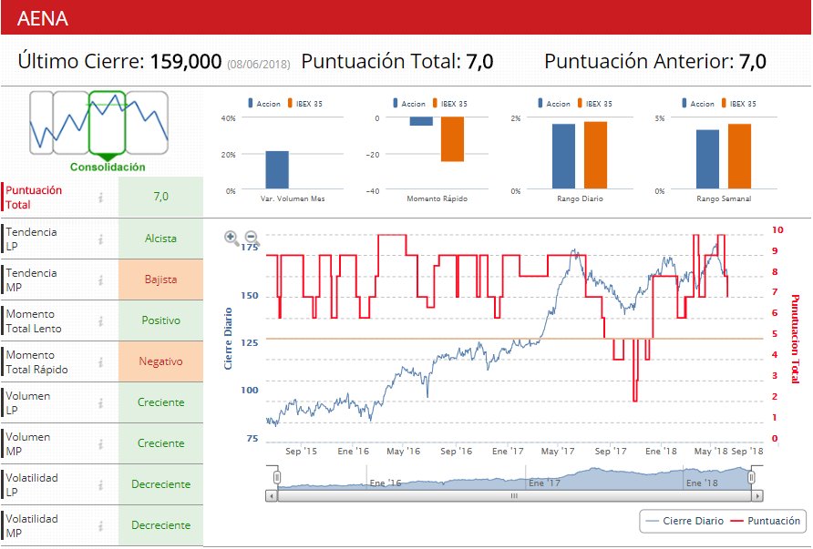813x549 pixels.
Task: Click Puntuación Total: 7,0 in header
Action: [397, 62]
